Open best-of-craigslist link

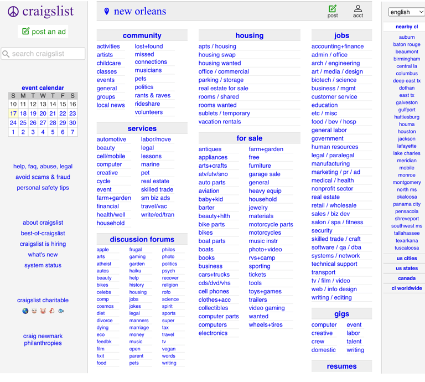[43, 233]
